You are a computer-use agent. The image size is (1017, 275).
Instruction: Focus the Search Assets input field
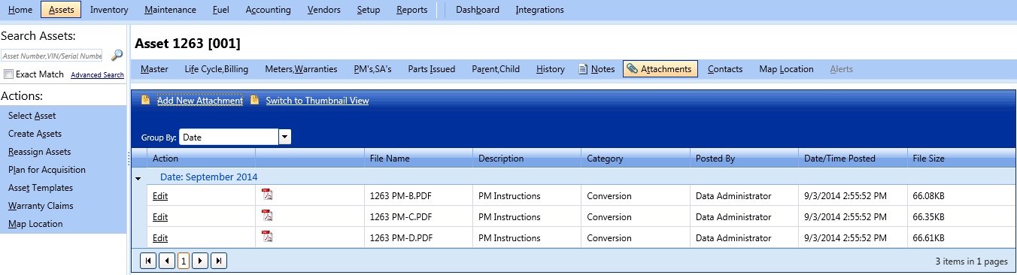52,56
